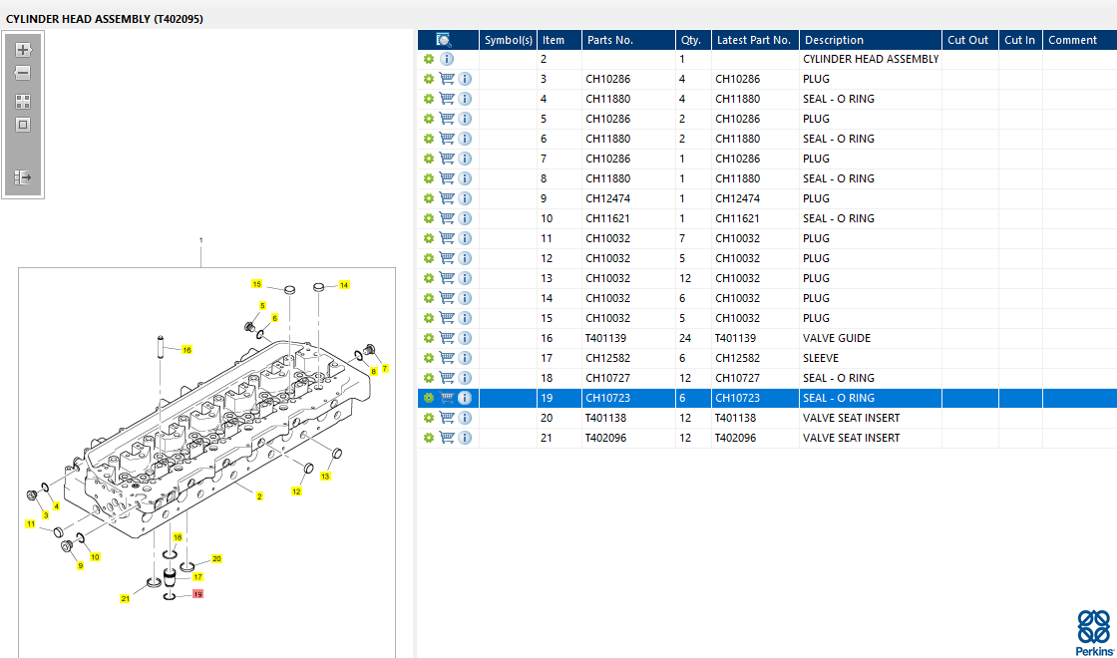
Task: Click callout 16 on the diagram
Action: click(x=186, y=350)
